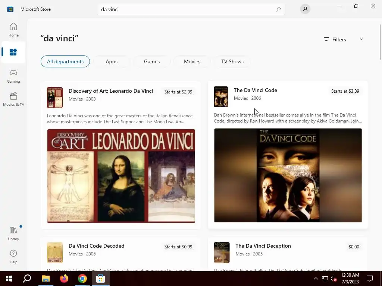Click Starts at $0.99 price button
This screenshot has height=286, width=382.
click(178, 247)
